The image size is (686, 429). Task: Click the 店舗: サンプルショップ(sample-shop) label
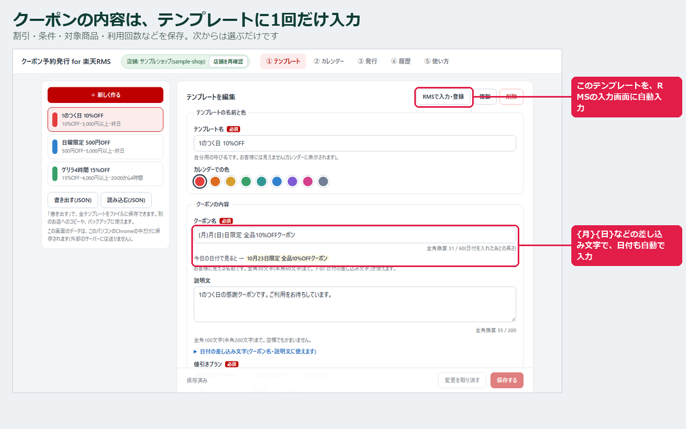tap(166, 62)
